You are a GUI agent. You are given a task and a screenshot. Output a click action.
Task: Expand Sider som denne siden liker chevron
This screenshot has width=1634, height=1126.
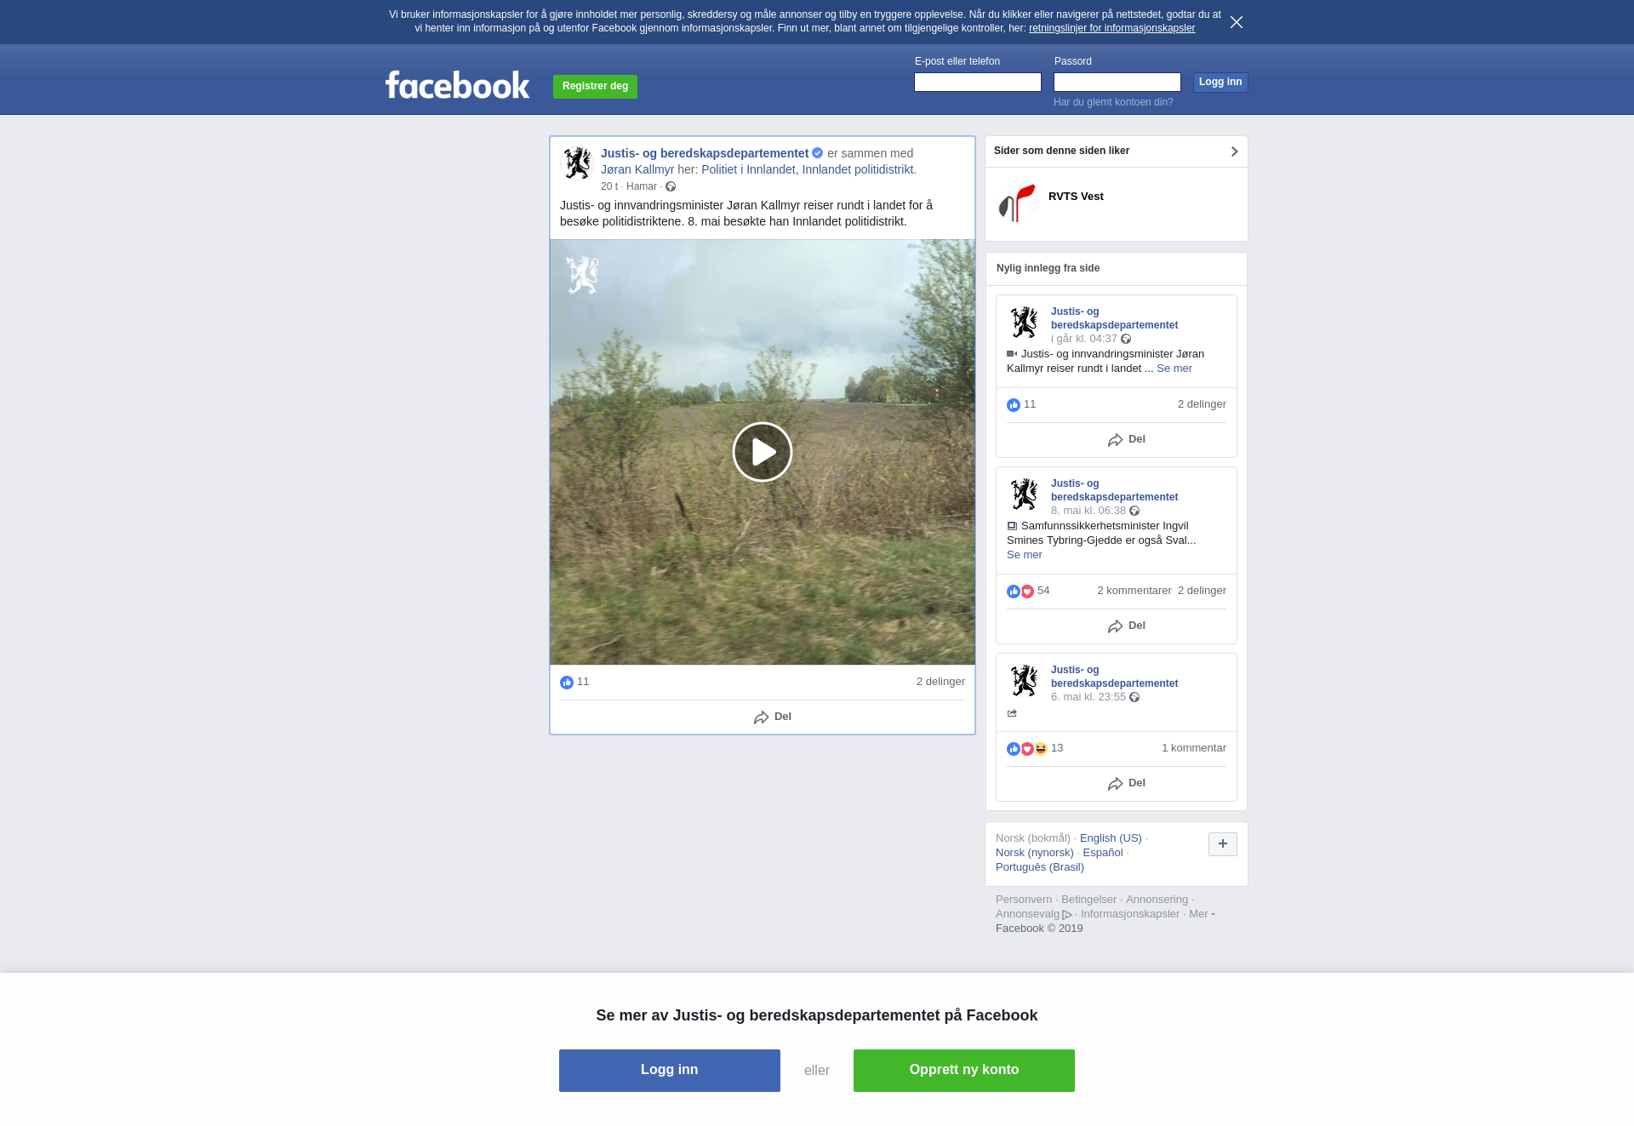coord(1234,151)
